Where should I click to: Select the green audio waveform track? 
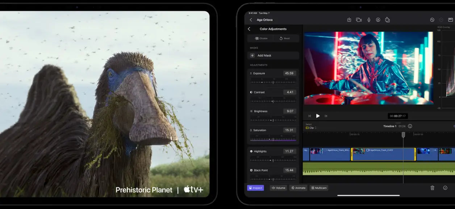(379, 169)
